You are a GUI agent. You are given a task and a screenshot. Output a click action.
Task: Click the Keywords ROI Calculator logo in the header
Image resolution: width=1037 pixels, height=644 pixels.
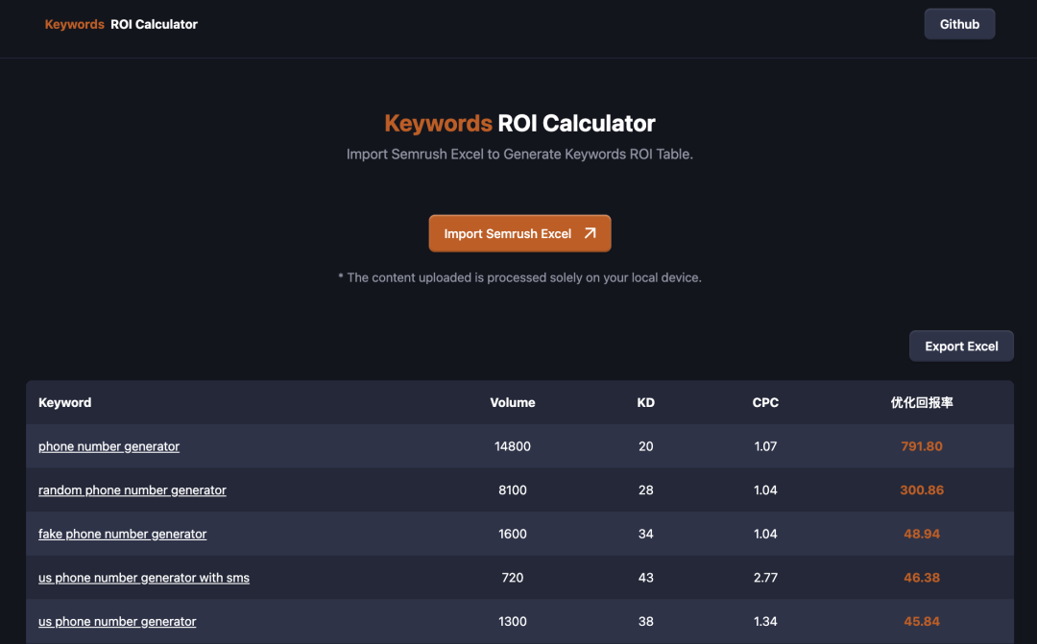[x=121, y=24]
